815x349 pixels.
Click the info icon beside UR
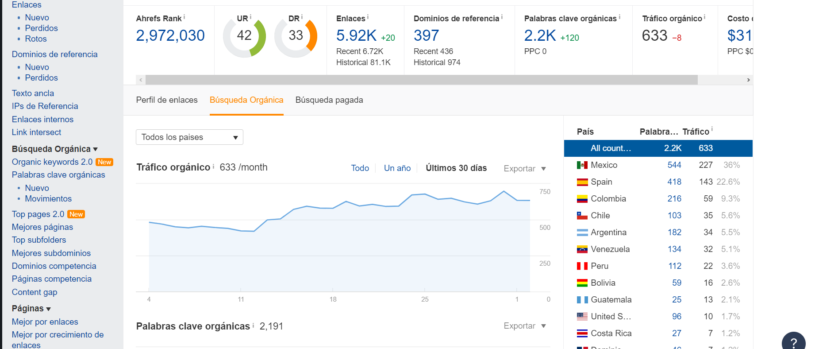coord(250,17)
